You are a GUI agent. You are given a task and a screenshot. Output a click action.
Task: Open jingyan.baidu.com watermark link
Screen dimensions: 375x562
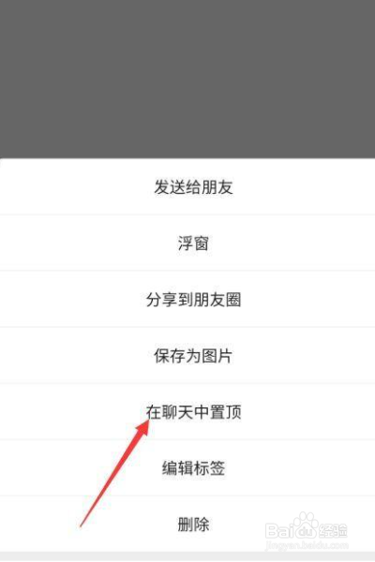pyautogui.click(x=307, y=546)
